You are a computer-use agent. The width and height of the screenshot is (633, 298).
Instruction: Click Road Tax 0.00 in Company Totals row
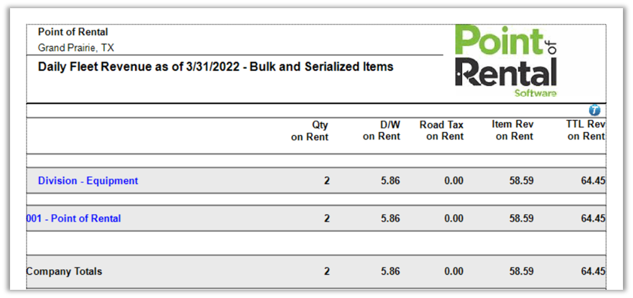(453, 272)
